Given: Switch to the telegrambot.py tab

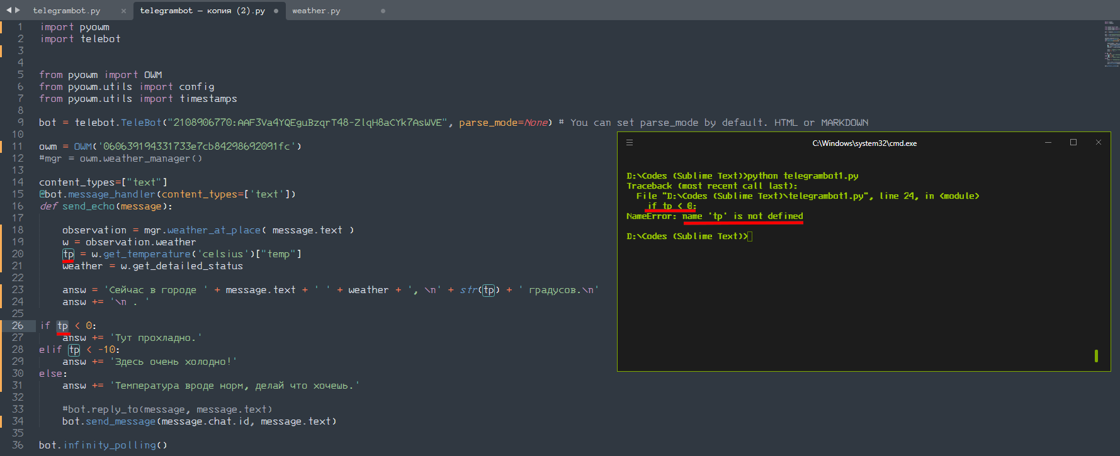Looking at the screenshot, I should (67, 11).
